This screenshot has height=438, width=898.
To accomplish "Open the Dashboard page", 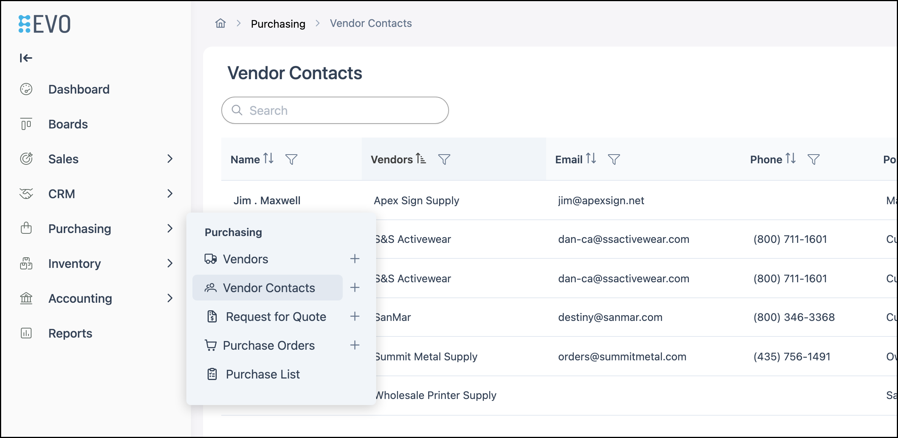I will point(79,89).
